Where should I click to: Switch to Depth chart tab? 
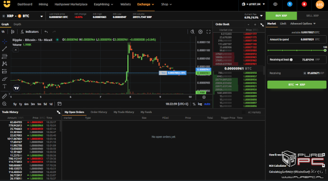point(17,24)
